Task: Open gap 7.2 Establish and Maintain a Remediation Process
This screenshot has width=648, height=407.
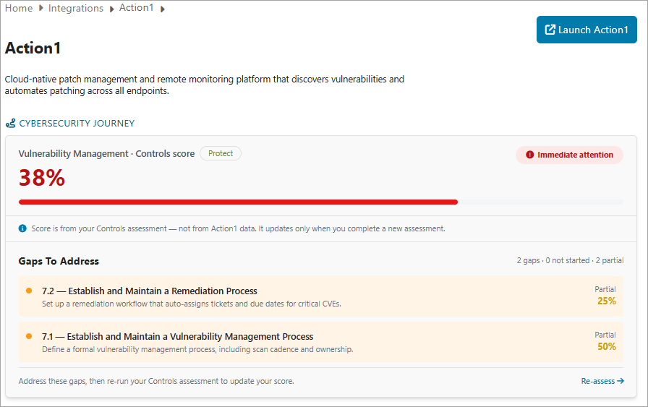Action: click(320, 296)
